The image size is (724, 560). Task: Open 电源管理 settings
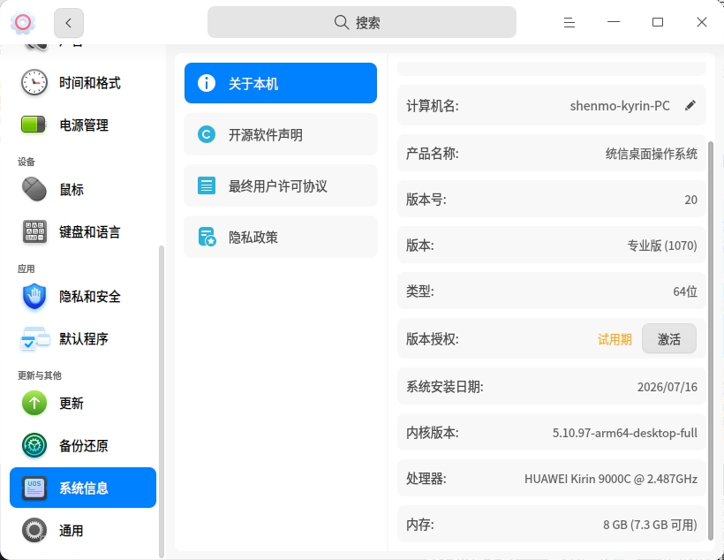[x=83, y=125]
